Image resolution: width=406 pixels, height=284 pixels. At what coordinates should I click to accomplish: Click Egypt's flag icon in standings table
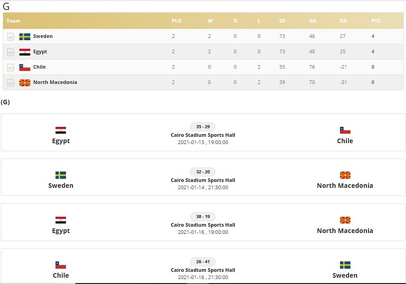click(25, 52)
